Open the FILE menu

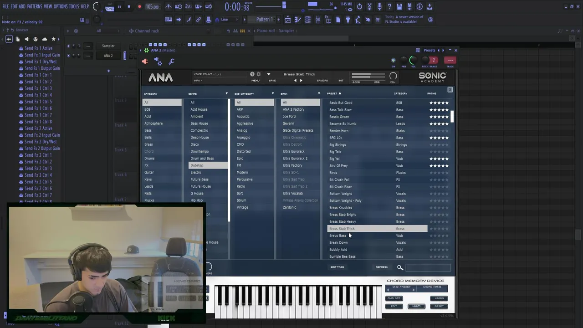point(5,6)
